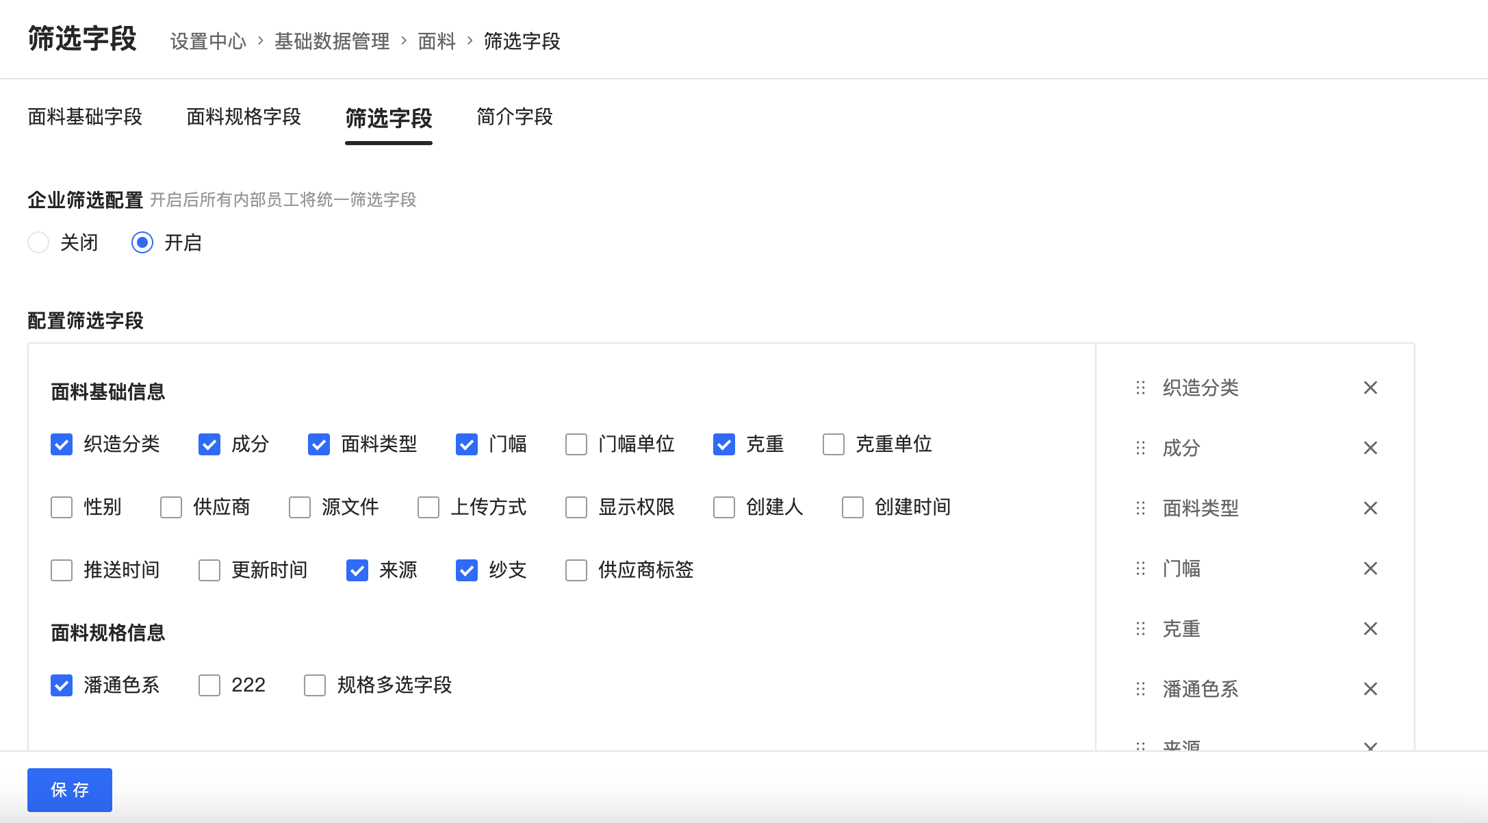
Task: Remove 织造分类 from selected list
Action: [1370, 388]
